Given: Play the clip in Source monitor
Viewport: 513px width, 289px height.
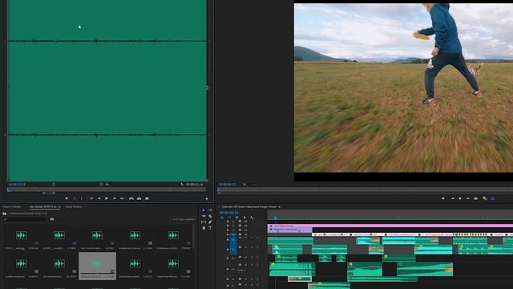Looking at the screenshot, I should click(x=107, y=198).
